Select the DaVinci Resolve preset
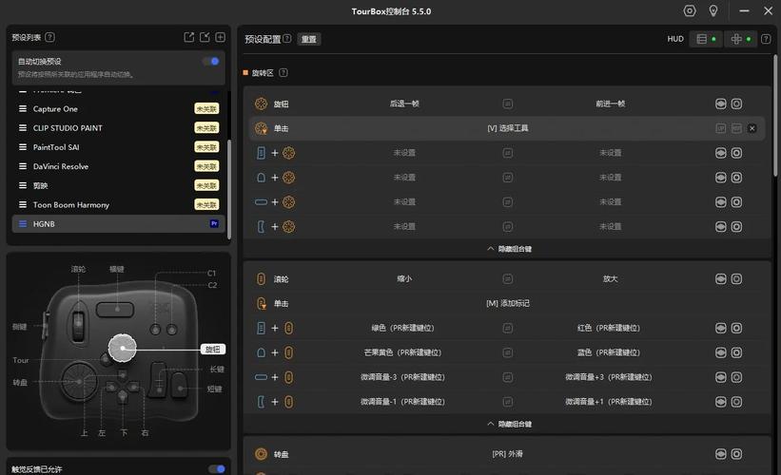This screenshot has height=475, width=781. [119, 166]
